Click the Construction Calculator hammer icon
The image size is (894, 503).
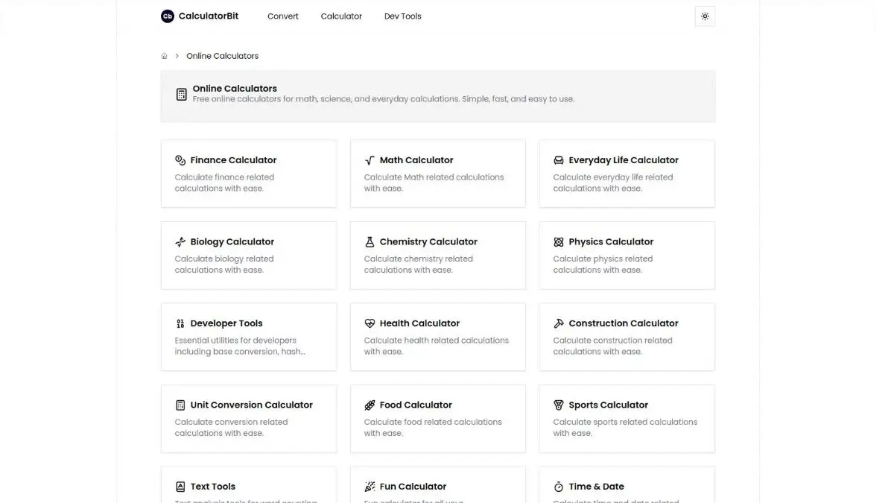click(559, 323)
